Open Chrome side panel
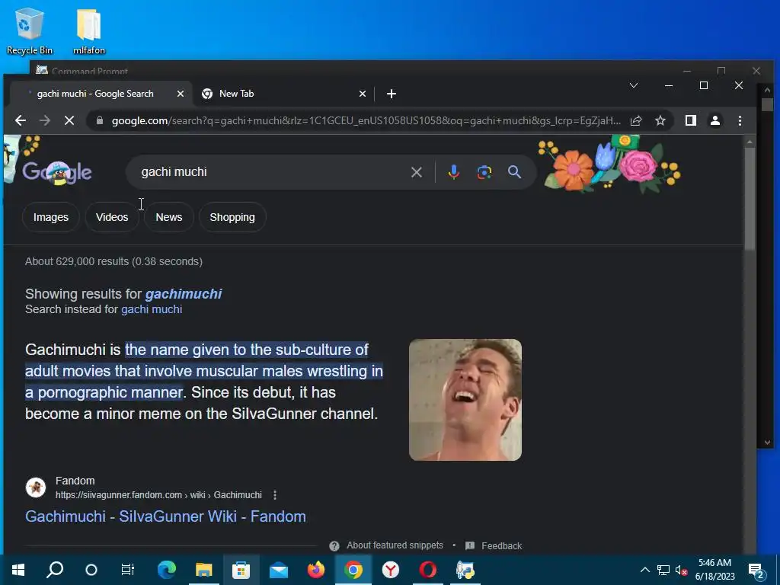The image size is (780, 585). coord(690,120)
